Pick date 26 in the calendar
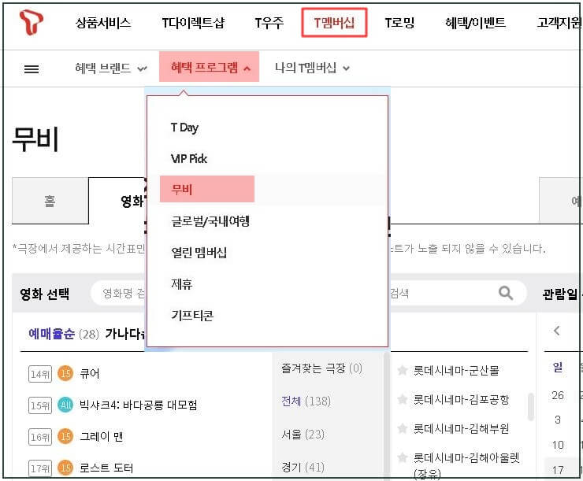This screenshot has width=583, height=481. [558, 395]
